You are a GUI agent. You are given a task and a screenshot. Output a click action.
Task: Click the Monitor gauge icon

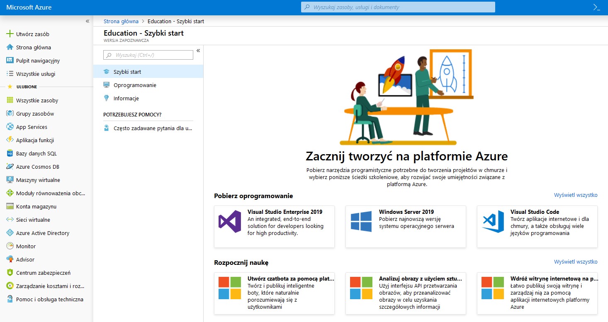(x=10, y=246)
